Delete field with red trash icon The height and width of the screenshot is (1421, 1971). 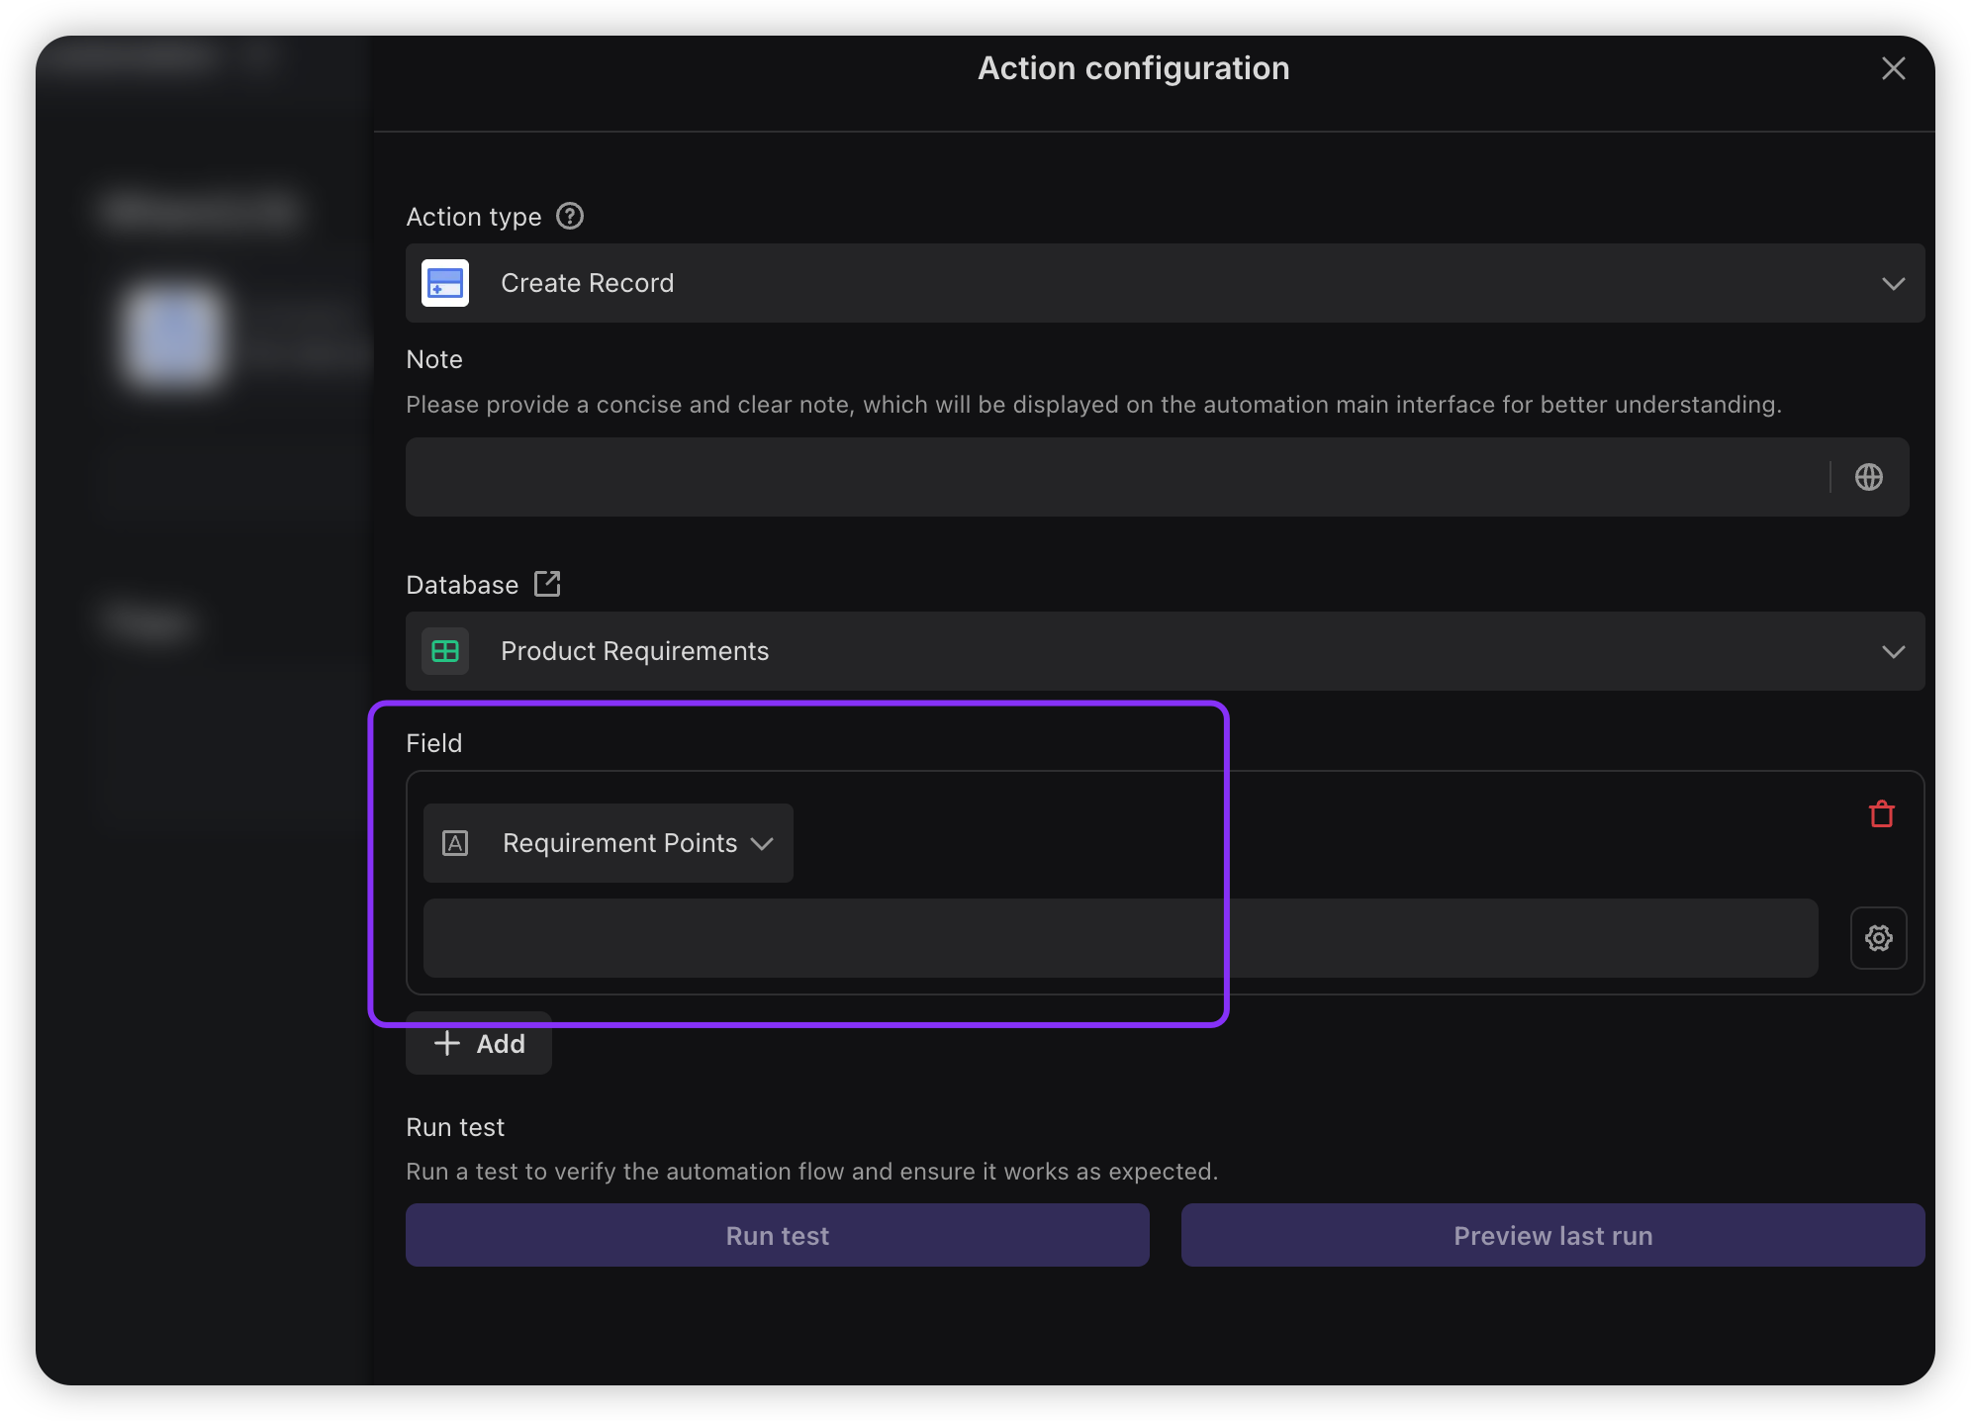(1881, 814)
